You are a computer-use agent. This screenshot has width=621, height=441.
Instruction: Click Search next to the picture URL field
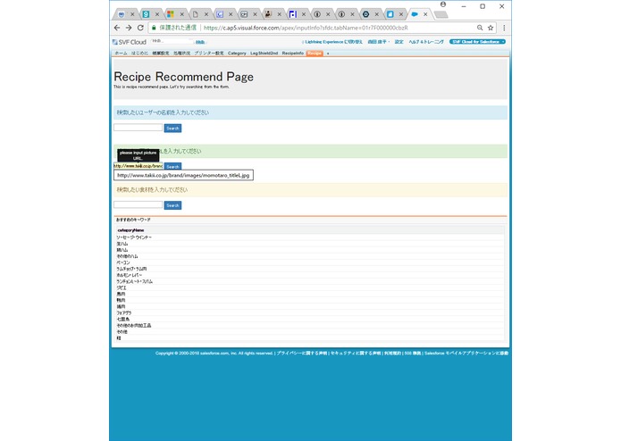[172, 166]
